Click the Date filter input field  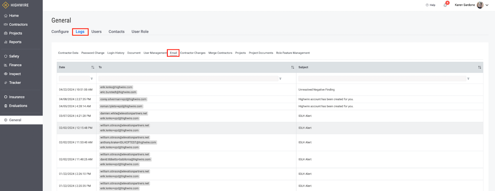pyautogui.click(x=74, y=79)
